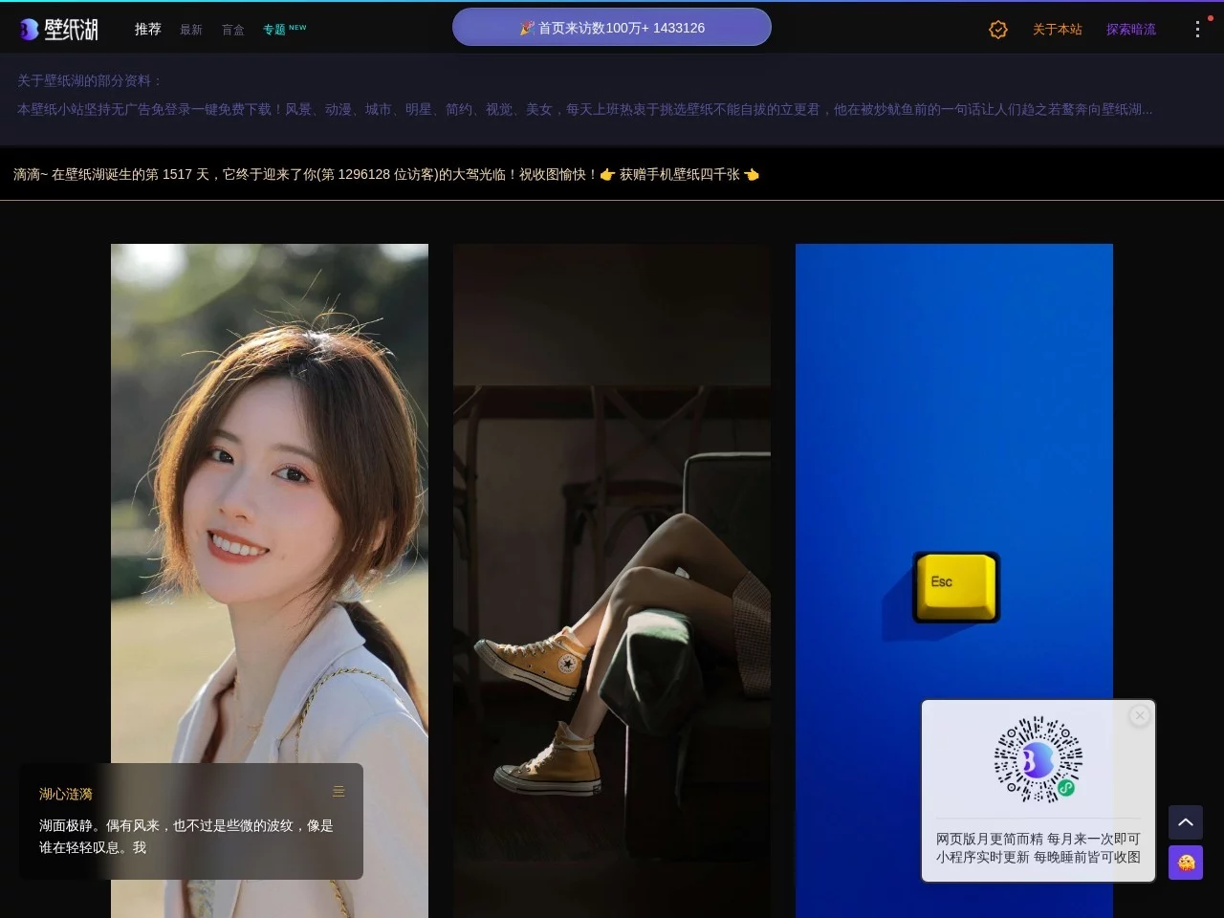Expand the 湖心涟漪 card hamburger menu
This screenshot has height=918, width=1224.
[339, 792]
